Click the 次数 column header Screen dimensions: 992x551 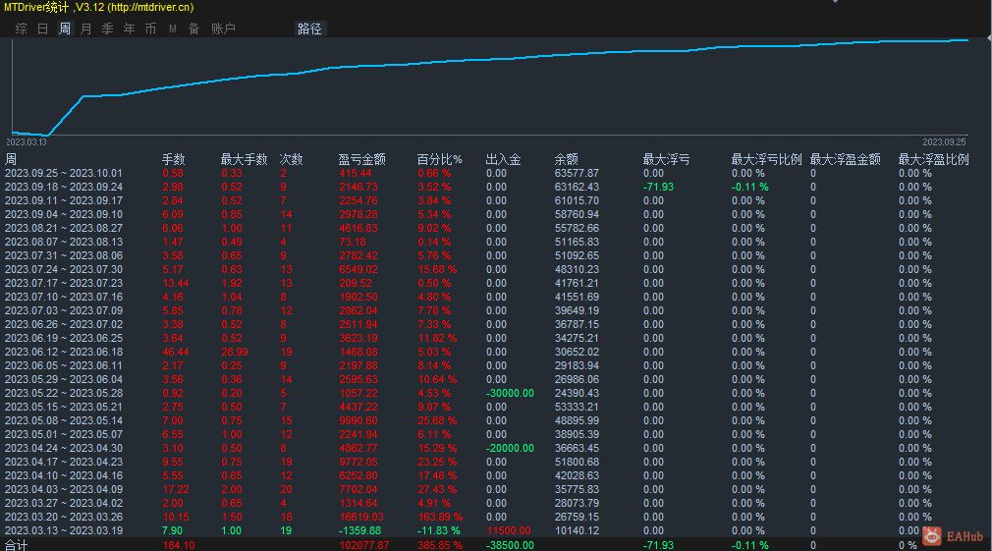[291, 159]
